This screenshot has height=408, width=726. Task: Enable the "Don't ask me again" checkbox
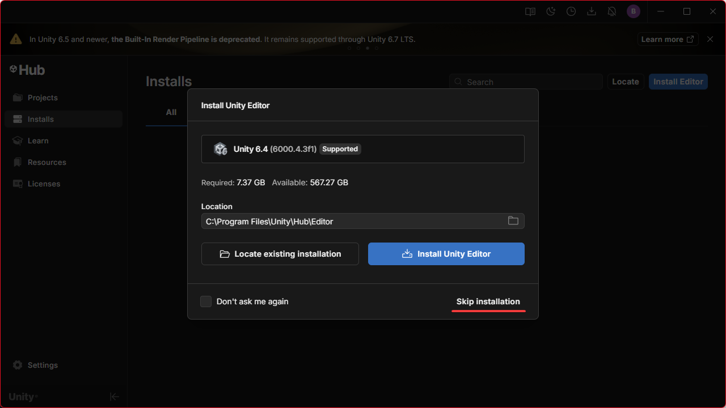206,301
